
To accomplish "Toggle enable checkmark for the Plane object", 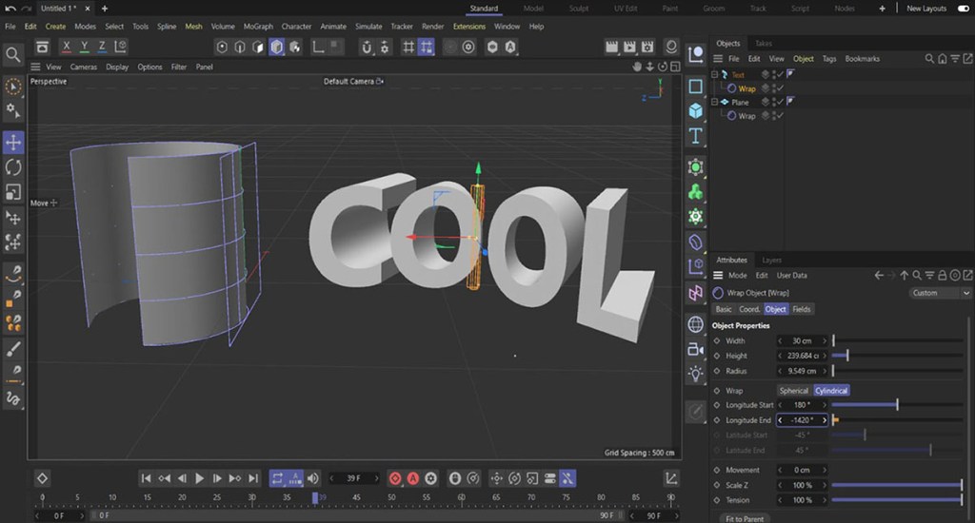I will coord(779,102).
